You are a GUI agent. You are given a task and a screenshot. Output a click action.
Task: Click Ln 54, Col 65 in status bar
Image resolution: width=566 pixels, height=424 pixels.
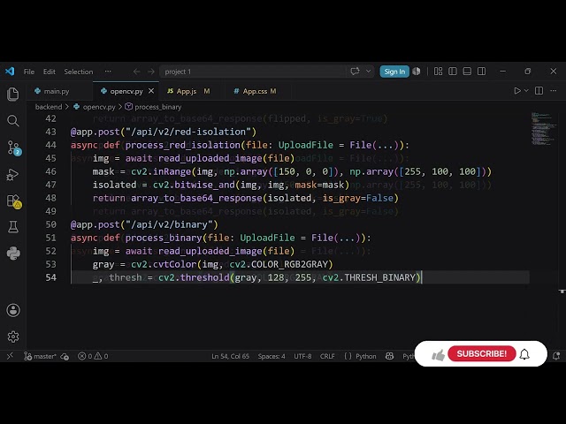(x=230, y=356)
